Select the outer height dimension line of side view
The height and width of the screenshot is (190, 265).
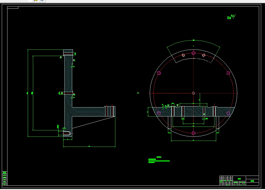(28, 93)
